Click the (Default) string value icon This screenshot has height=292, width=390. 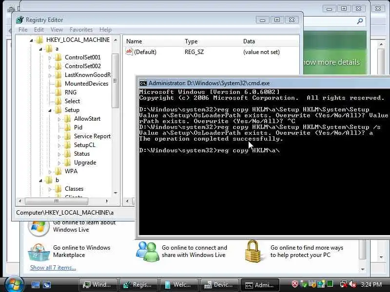(x=129, y=52)
